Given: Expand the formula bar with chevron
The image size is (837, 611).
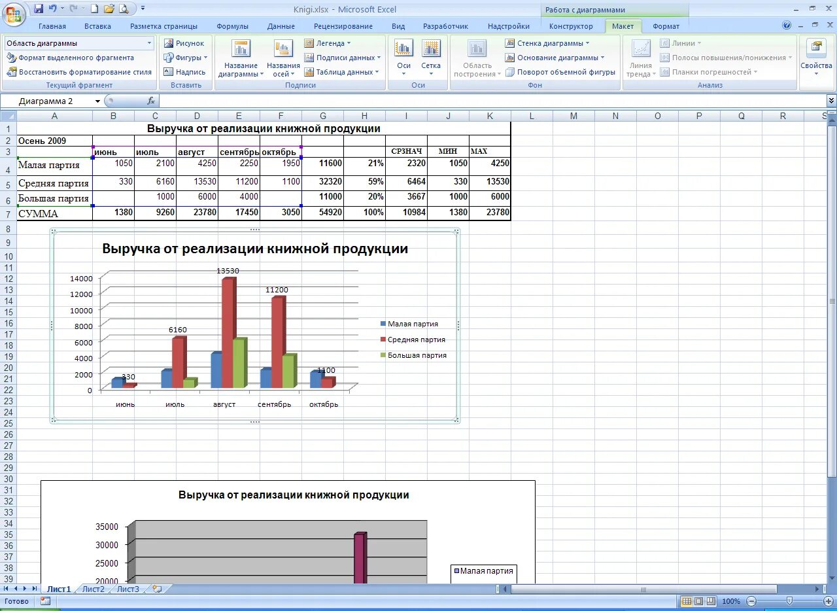Looking at the screenshot, I should [x=831, y=101].
